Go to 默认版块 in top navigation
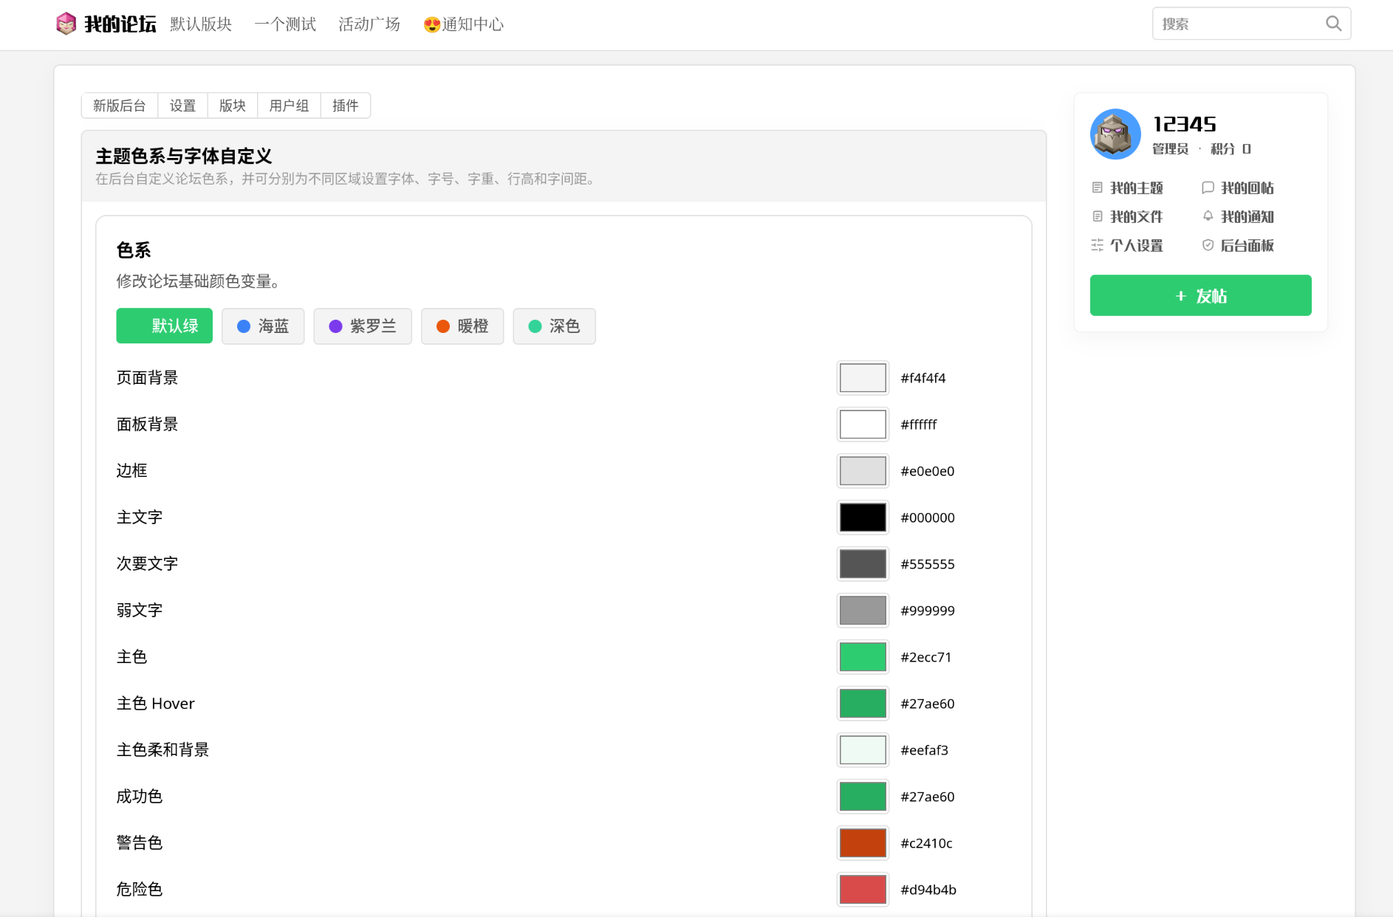 [201, 24]
